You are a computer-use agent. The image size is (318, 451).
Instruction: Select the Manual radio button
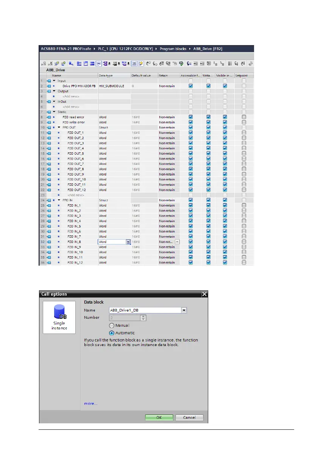click(x=112, y=326)
